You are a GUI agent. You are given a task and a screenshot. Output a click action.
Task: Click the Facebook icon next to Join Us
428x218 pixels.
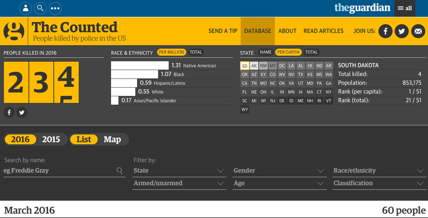tap(385, 31)
